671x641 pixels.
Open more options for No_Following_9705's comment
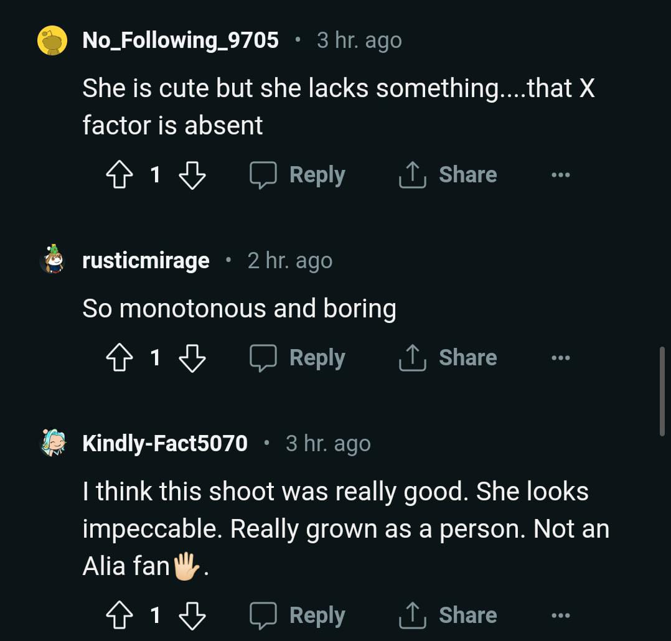560,175
